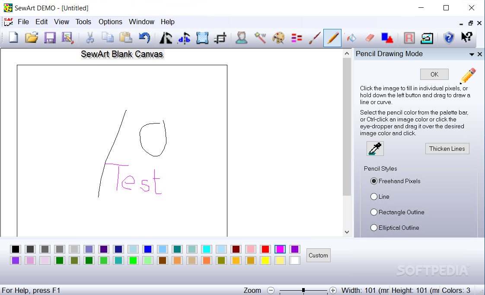Open help with the shield question icon
Viewport: 485px width, 295px height.
tap(449, 38)
